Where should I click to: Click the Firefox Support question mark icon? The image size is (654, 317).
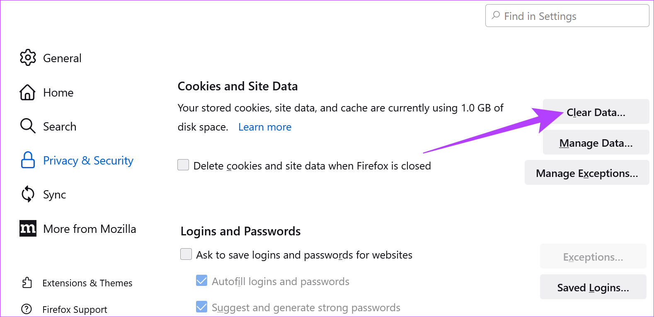pos(27,309)
